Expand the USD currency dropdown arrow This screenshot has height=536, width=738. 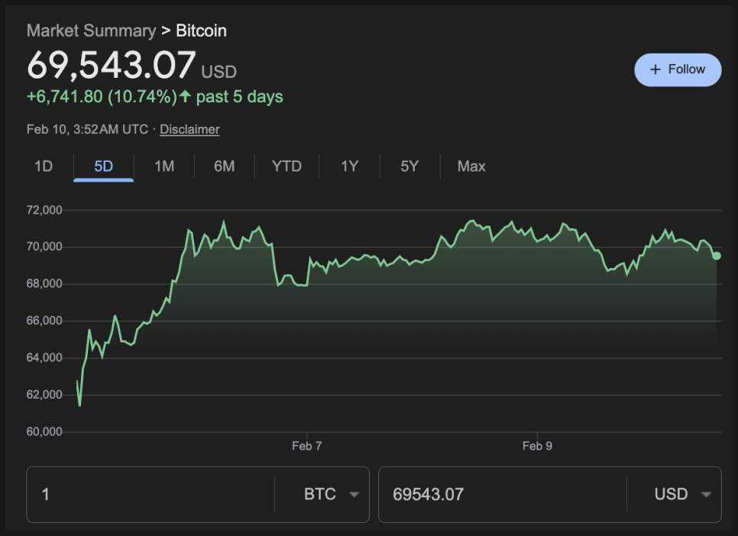(x=706, y=495)
